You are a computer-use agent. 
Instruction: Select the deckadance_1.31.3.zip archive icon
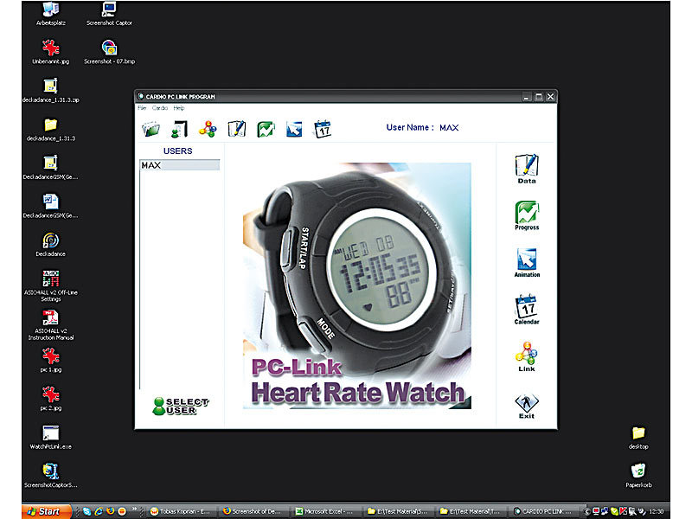point(51,91)
